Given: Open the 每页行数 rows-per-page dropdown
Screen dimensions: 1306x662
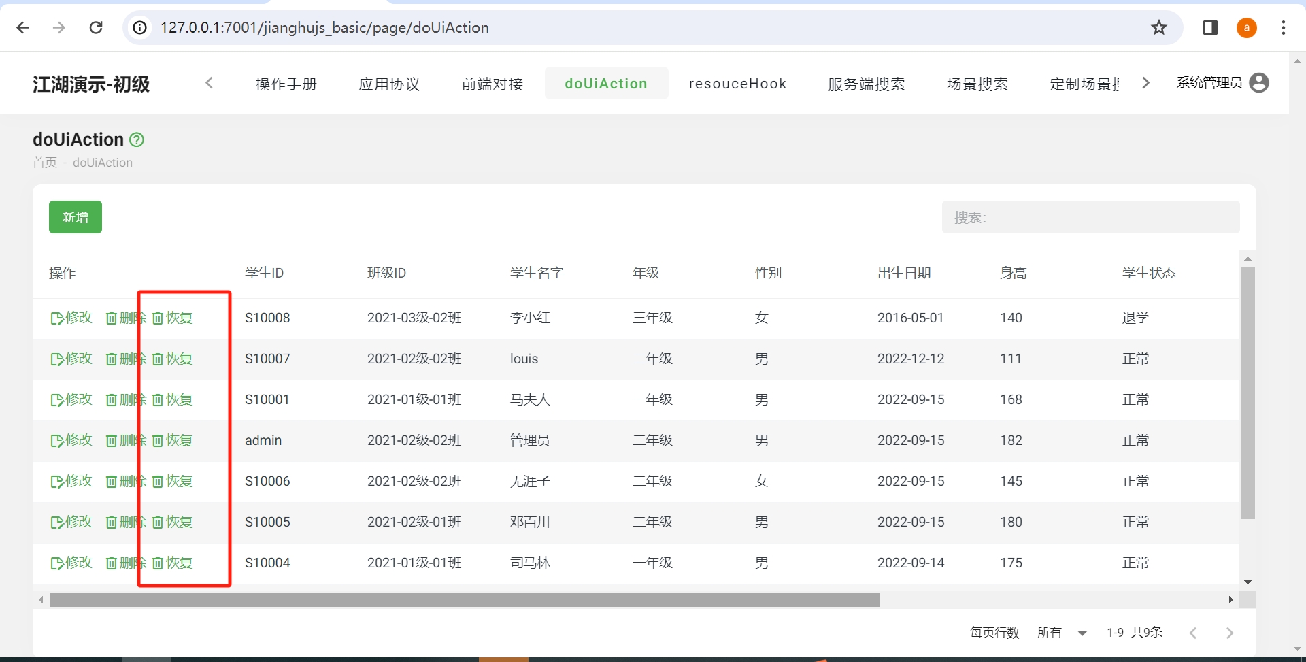Looking at the screenshot, I should (x=1061, y=632).
